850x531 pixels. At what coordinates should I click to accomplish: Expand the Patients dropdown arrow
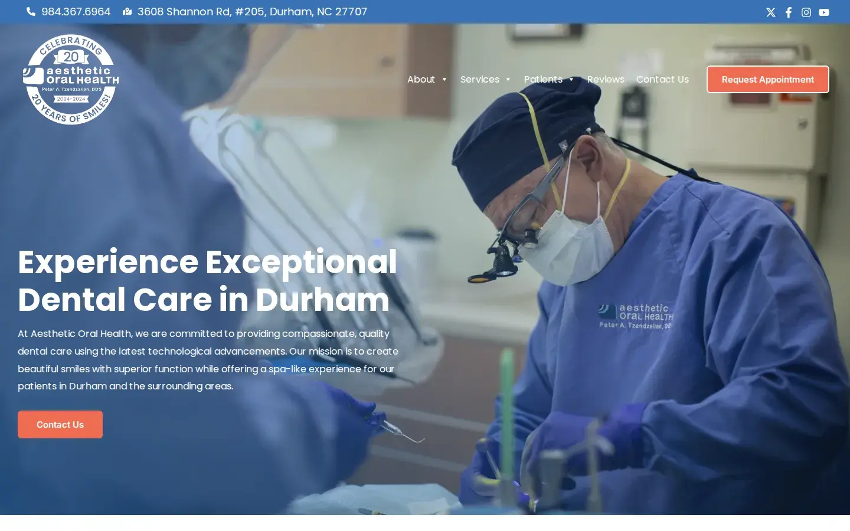(571, 80)
